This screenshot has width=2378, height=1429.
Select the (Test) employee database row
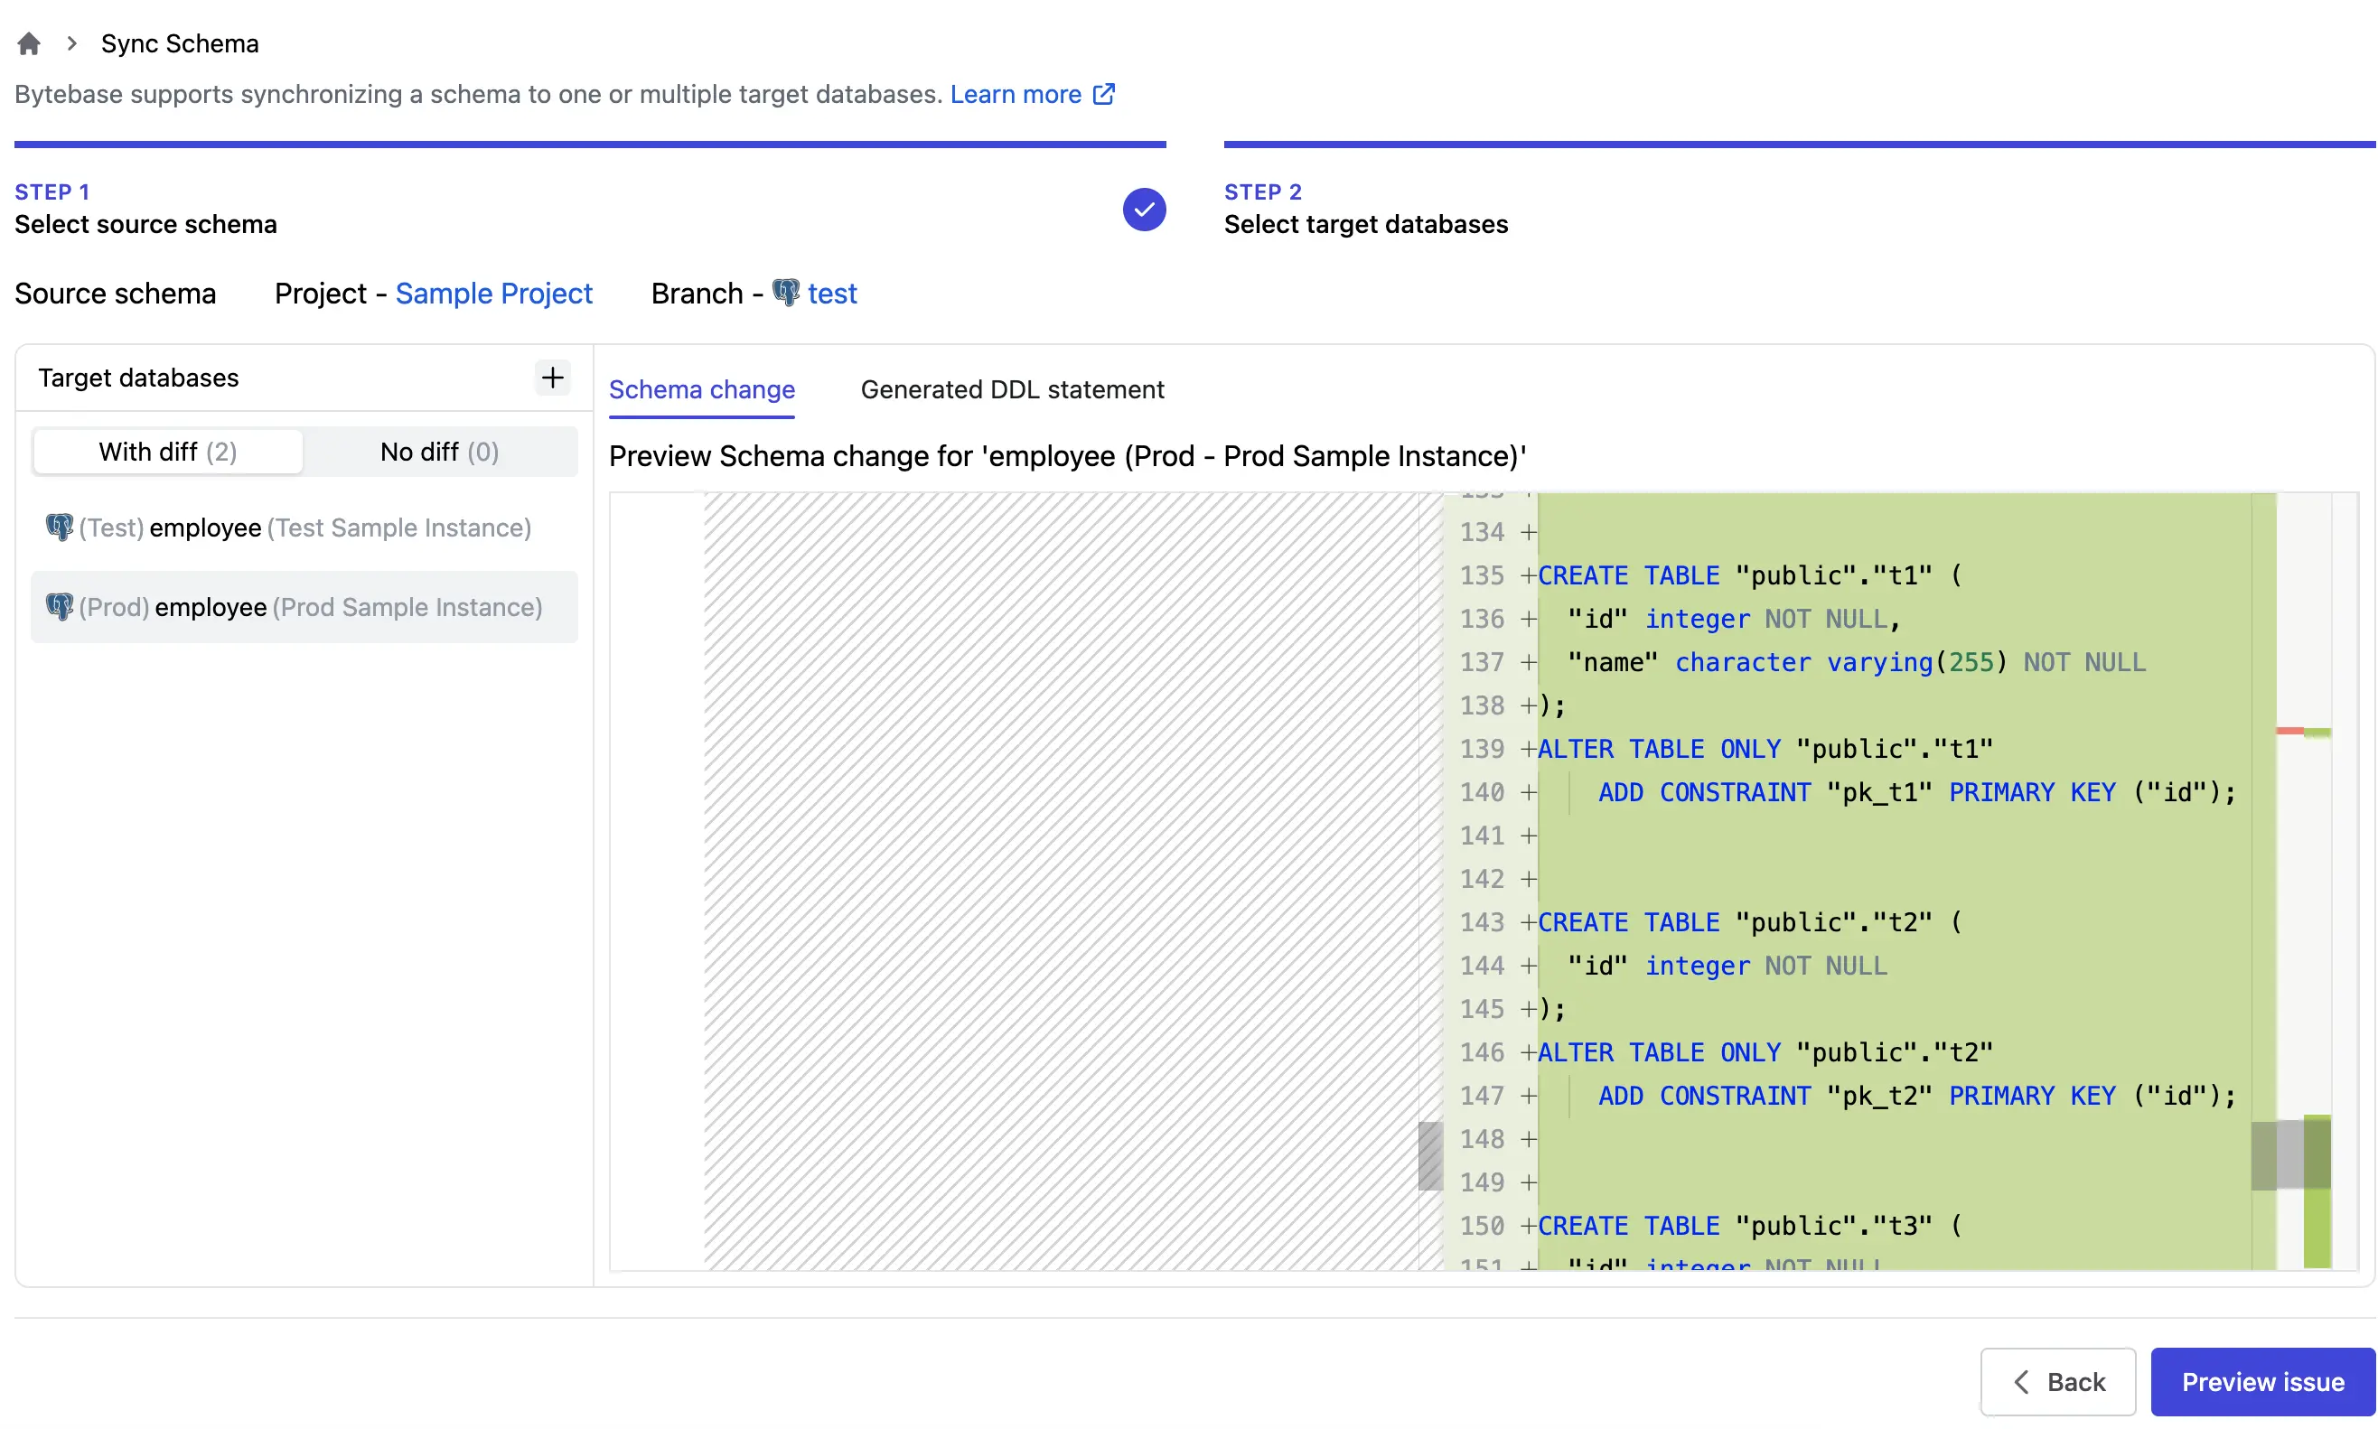tap(304, 528)
